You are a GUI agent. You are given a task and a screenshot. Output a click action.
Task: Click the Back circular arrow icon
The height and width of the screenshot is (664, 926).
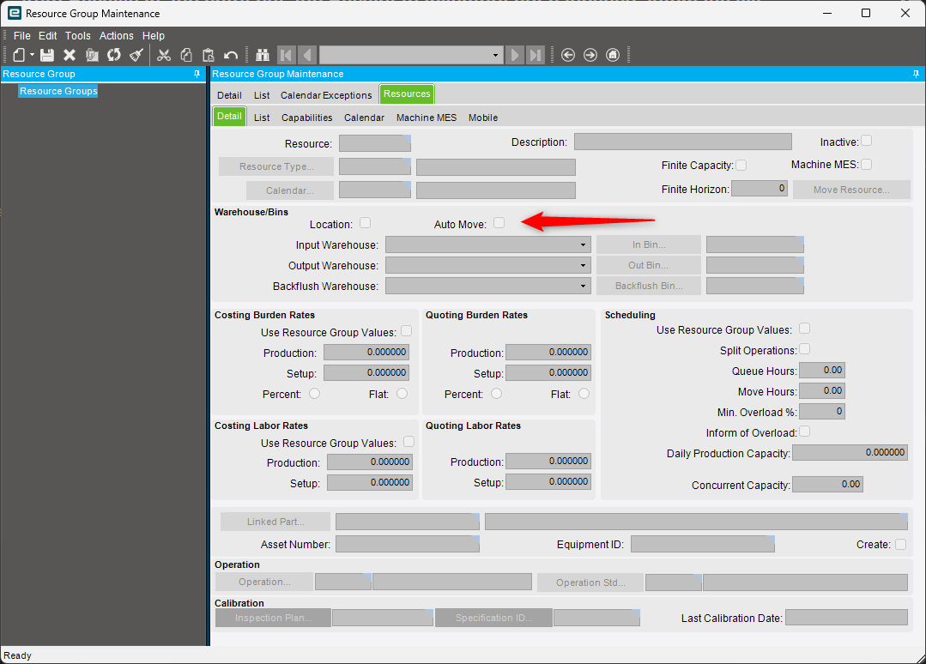[568, 55]
